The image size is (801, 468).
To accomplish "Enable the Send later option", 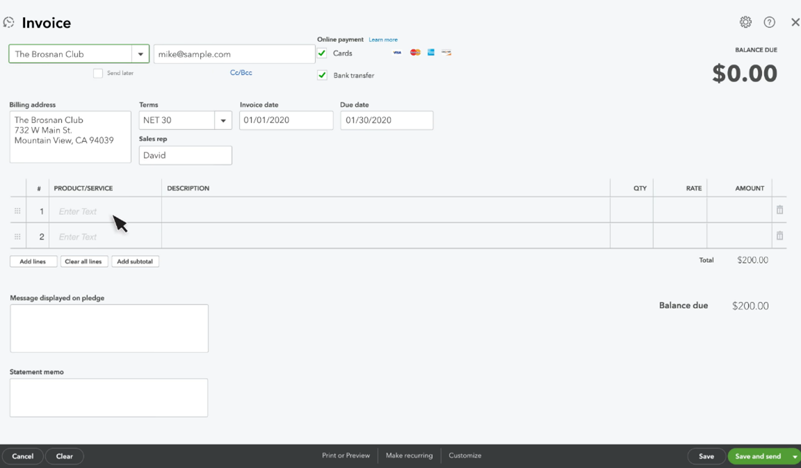I will pos(98,73).
